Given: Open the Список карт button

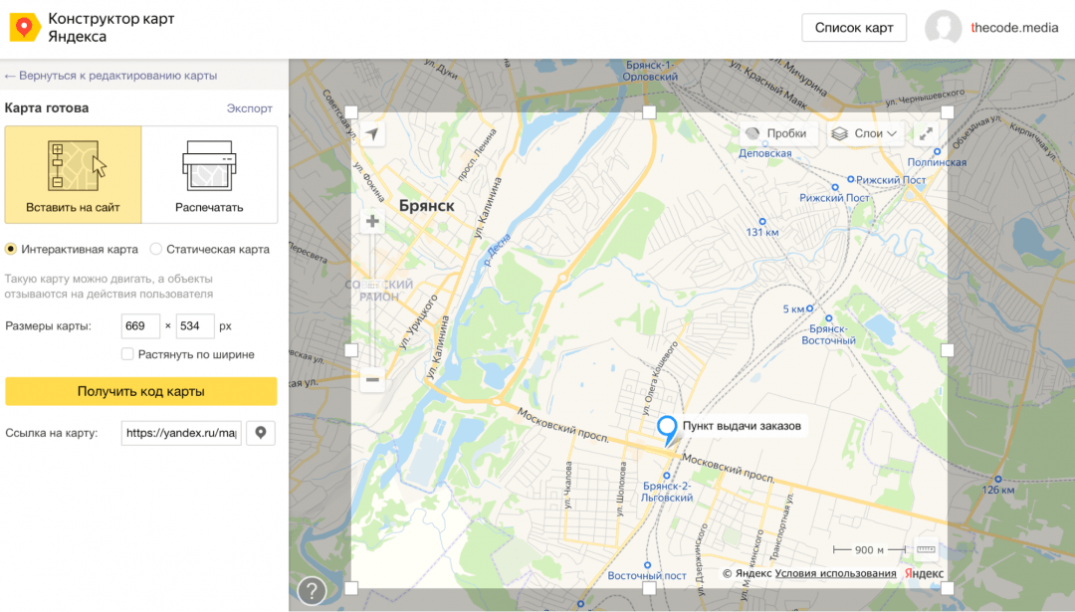Looking at the screenshot, I should click(854, 28).
